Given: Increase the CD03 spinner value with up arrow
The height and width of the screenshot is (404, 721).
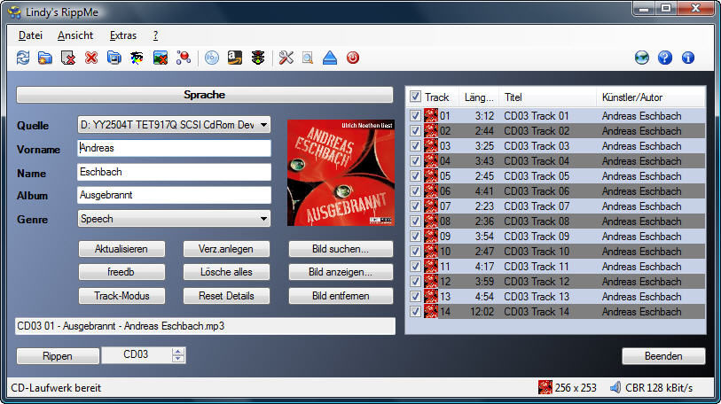Looking at the screenshot, I should (178, 352).
